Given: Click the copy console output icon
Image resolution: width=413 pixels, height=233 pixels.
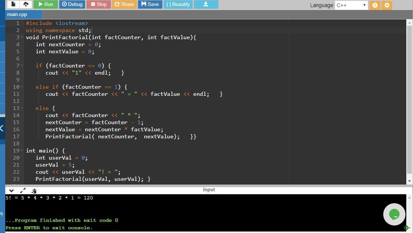Looking at the screenshot, I should [34, 191].
